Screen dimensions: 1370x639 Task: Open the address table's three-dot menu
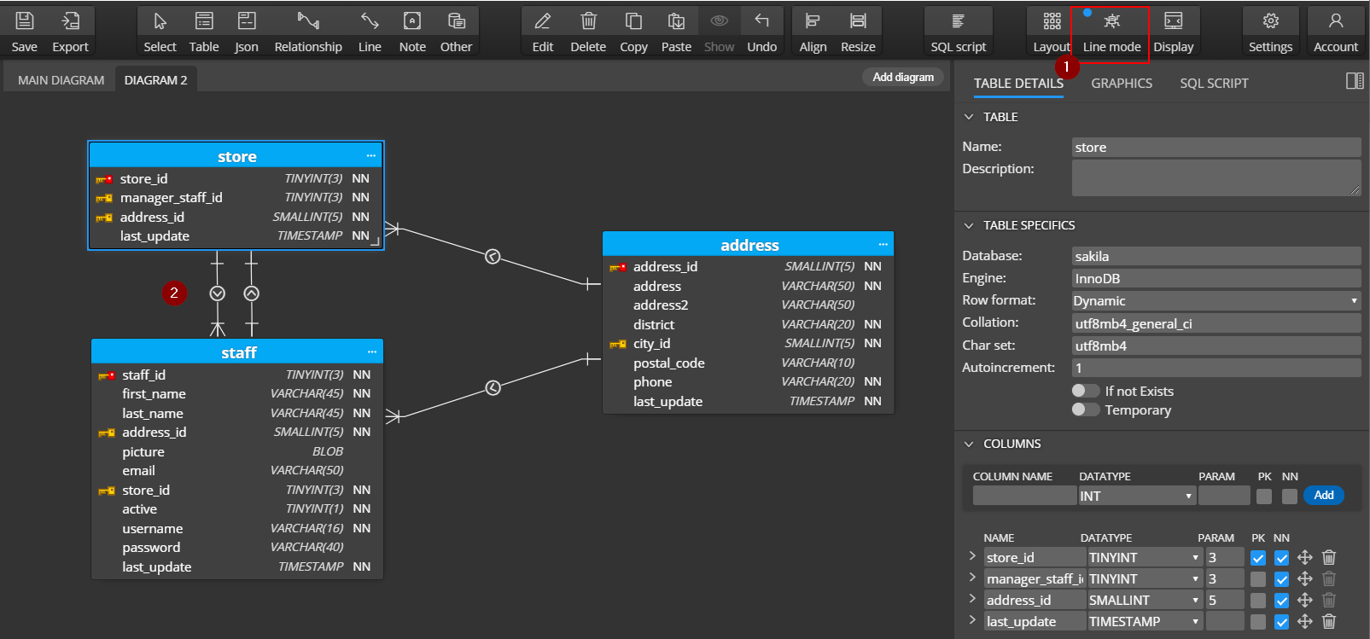point(883,245)
